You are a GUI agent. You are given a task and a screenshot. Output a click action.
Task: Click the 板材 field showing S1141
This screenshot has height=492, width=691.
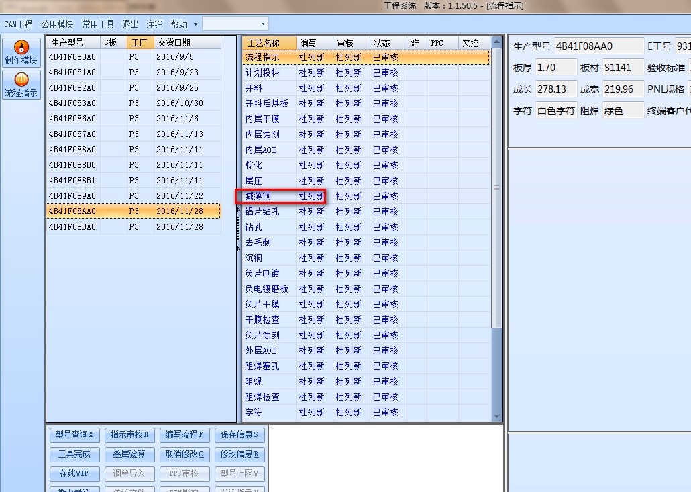point(623,67)
